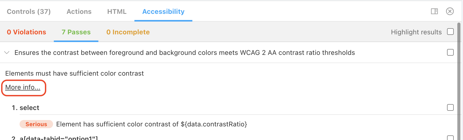This screenshot has width=463, height=140.
Task: Collapse the color contrast rule chevron
Action: [x=7, y=53]
